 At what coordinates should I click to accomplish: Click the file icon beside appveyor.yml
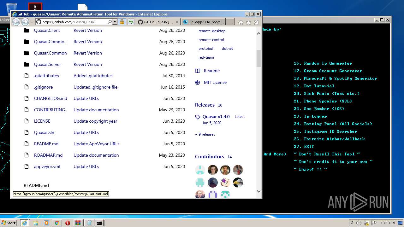[x=27, y=166]
